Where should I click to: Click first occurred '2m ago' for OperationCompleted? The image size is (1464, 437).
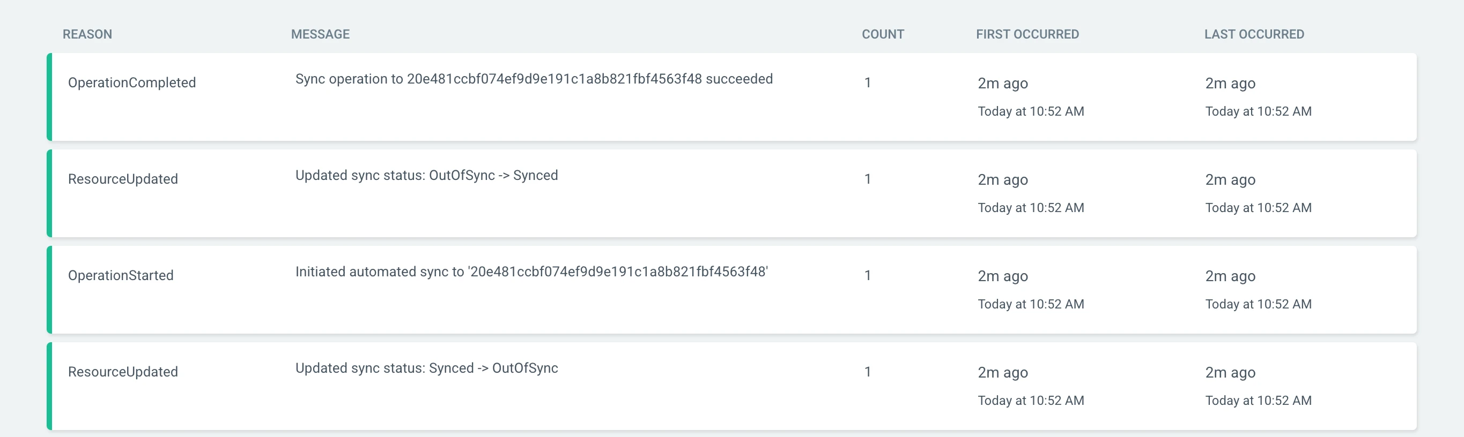click(1002, 84)
